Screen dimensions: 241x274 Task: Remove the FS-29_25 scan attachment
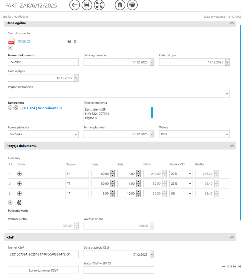[x=75, y=41]
